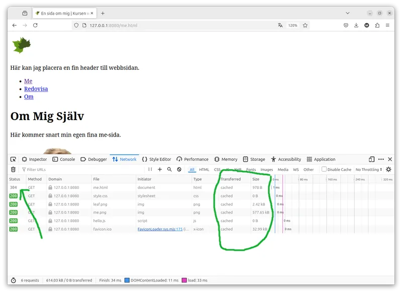Open the network search magnifier icon
Image resolution: width=402 pixels, height=293 pixels.
coord(169,169)
